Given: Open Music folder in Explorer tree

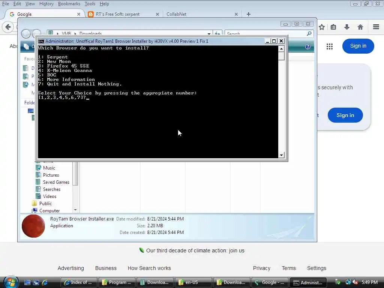Looking at the screenshot, I should pos(49,168).
